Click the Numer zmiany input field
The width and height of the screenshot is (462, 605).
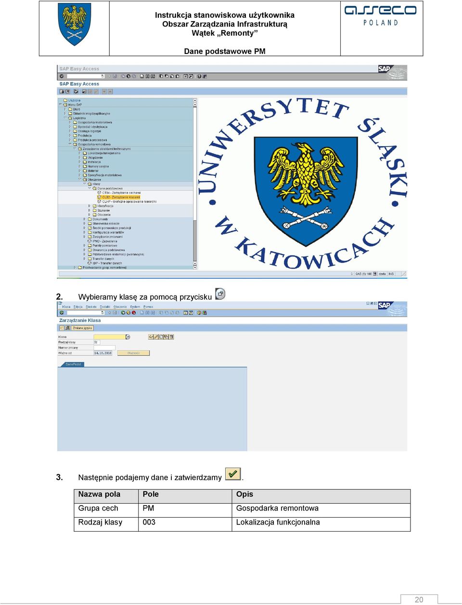tap(104, 348)
